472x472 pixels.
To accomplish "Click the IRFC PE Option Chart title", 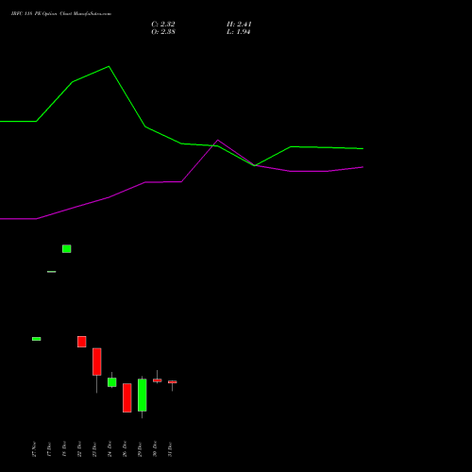I will tap(61, 14).
